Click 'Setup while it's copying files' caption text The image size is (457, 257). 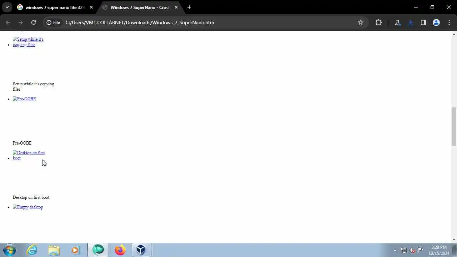(x=33, y=86)
